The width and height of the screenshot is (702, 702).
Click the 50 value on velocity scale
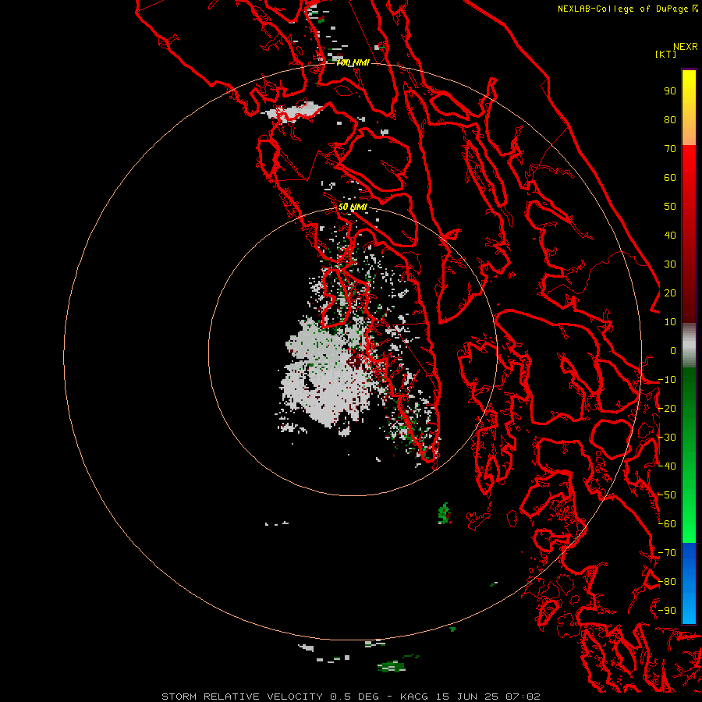click(670, 207)
